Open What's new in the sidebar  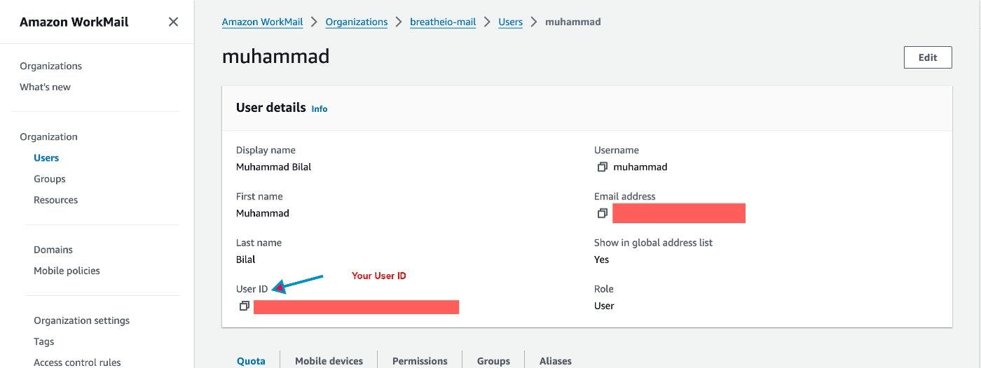coord(45,87)
